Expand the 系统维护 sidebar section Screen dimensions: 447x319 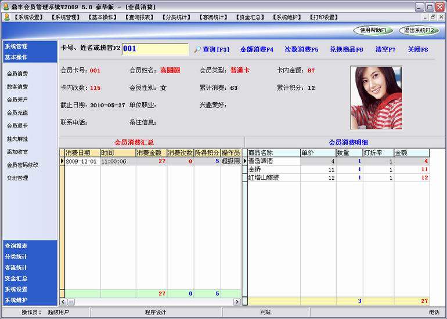(x=16, y=300)
